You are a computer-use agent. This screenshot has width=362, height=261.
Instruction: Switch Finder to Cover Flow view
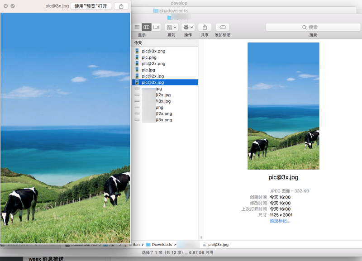point(156,27)
